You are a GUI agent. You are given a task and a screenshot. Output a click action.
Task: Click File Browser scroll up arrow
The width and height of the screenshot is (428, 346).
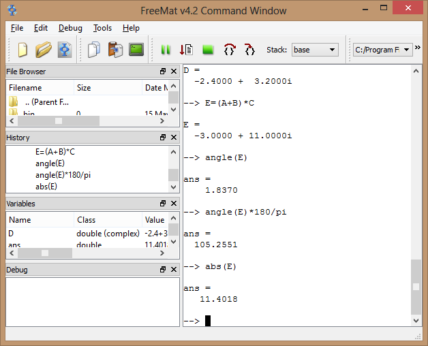(173, 86)
